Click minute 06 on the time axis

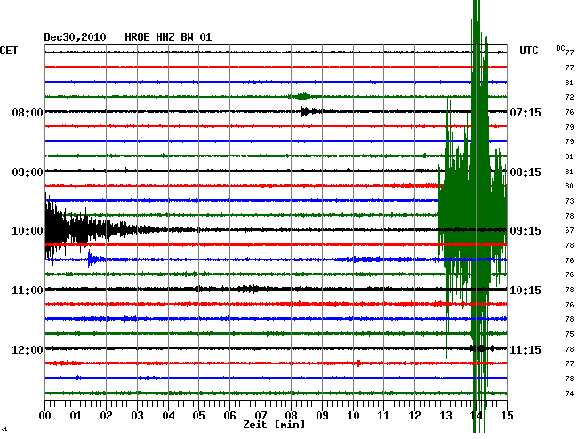click(229, 415)
